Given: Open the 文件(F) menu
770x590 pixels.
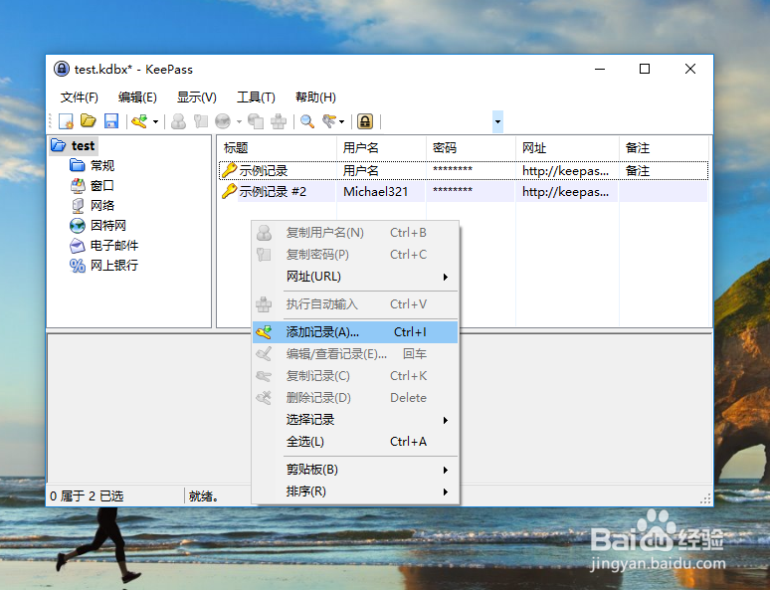Looking at the screenshot, I should (79, 98).
